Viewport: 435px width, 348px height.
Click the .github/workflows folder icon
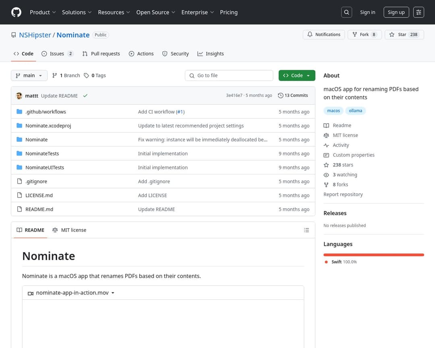tap(19, 112)
